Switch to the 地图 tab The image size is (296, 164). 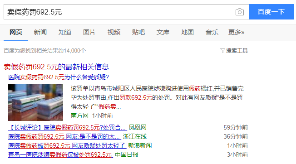pyautogui.click(x=187, y=32)
